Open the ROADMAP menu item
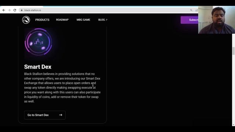235x132 pixels. (x=62, y=20)
